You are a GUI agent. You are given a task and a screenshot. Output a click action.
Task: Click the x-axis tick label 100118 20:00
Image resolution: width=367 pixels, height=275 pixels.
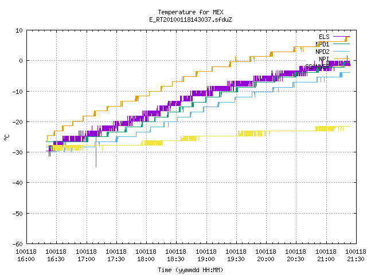pyautogui.click(x=266, y=256)
